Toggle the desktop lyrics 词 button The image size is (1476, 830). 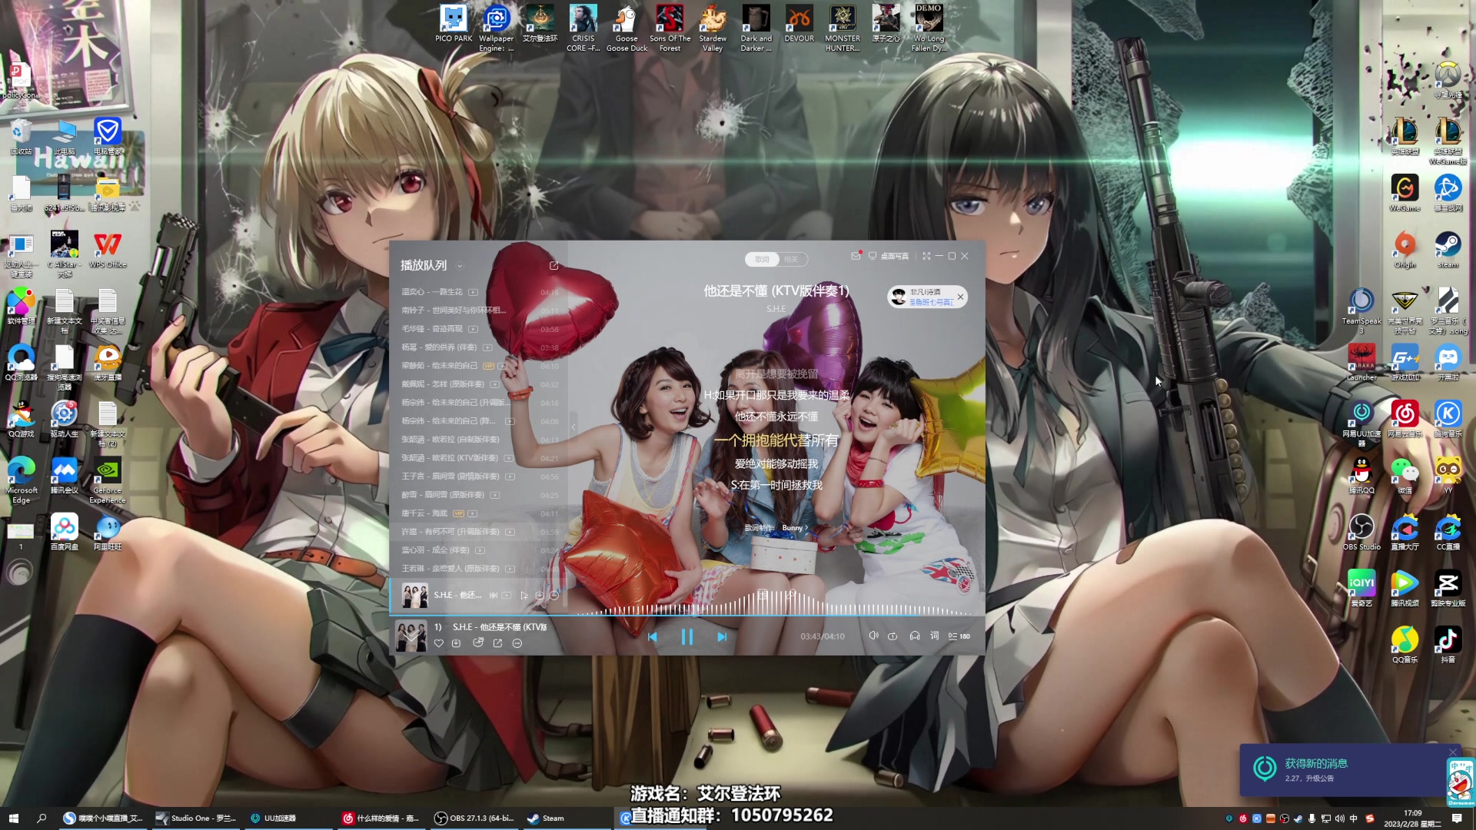click(935, 636)
